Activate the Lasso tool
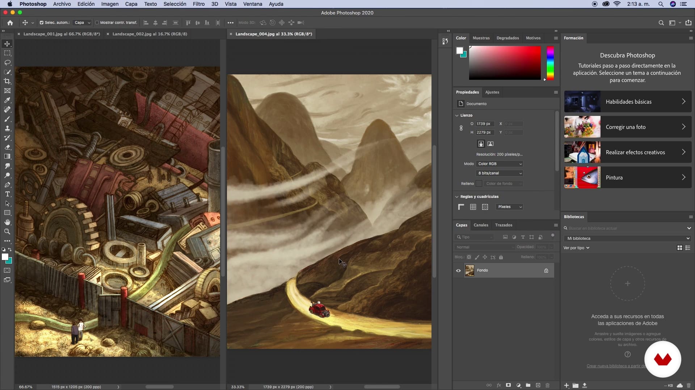Screen dimensions: 695x390 (x=7, y=62)
